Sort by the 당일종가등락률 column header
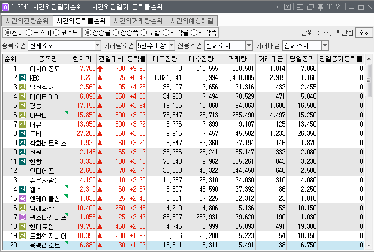This screenshot has height=252, width=374. tap(340, 59)
